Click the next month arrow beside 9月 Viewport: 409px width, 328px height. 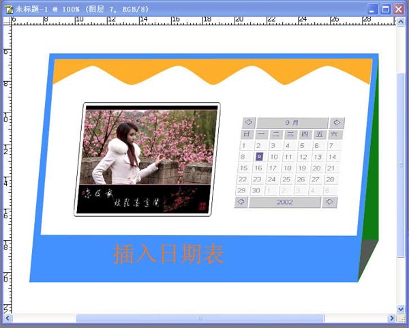click(x=336, y=123)
